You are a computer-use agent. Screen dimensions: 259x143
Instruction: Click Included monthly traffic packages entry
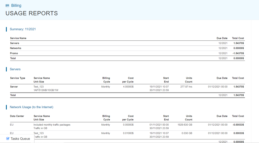pos(52,125)
